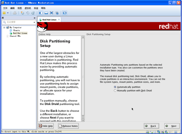
Task: Click the Shared VMs icon
Action: (8, 36)
